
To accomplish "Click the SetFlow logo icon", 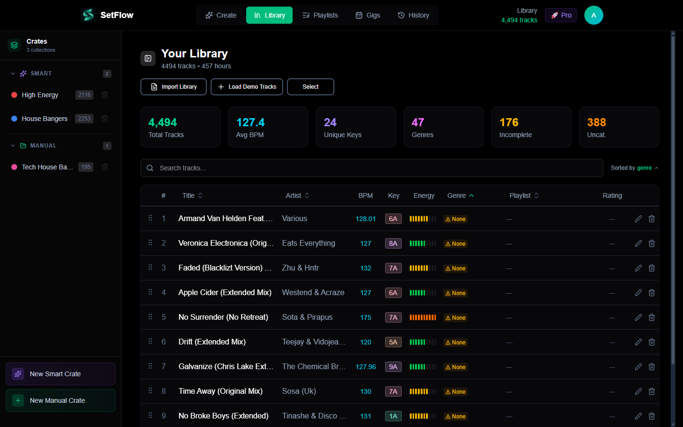I will pyautogui.click(x=88, y=15).
